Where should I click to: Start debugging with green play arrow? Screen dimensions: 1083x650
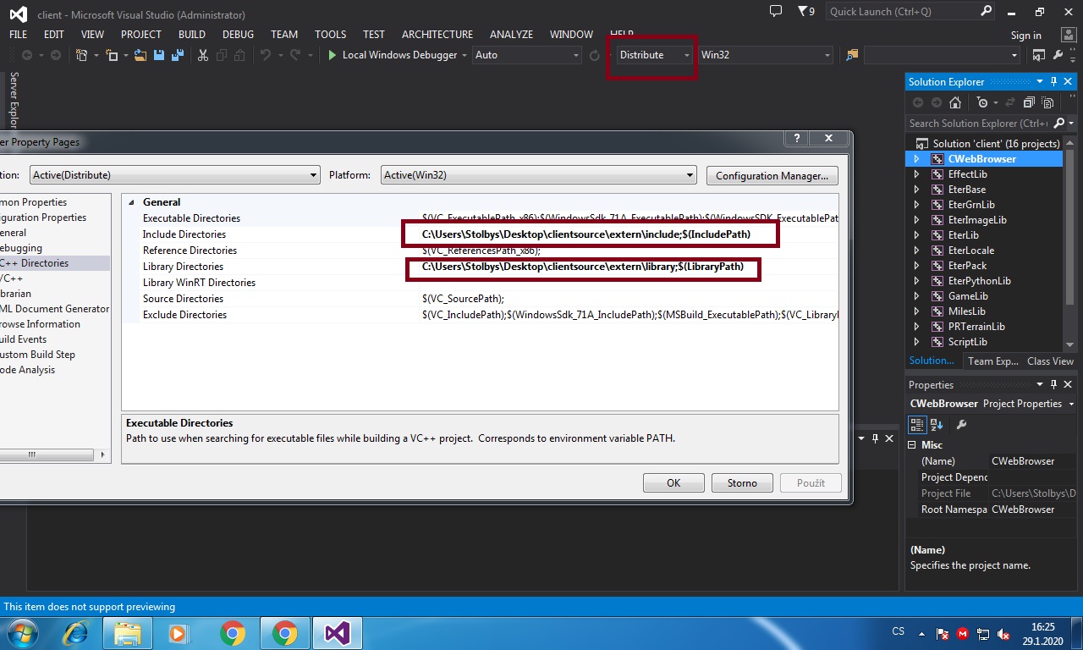pyautogui.click(x=333, y=55)
